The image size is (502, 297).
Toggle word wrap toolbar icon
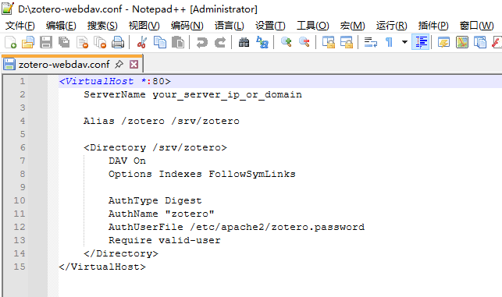pyautogui.click(x=371, y=42)
